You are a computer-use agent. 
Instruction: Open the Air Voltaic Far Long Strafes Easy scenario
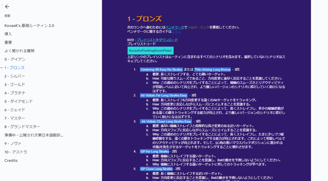coord(164,95)
